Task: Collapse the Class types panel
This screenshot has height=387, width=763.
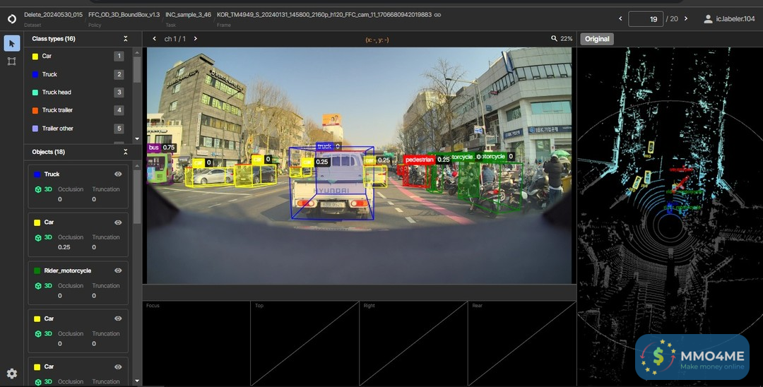Action: pyautogui.click(x=126, y=39)
